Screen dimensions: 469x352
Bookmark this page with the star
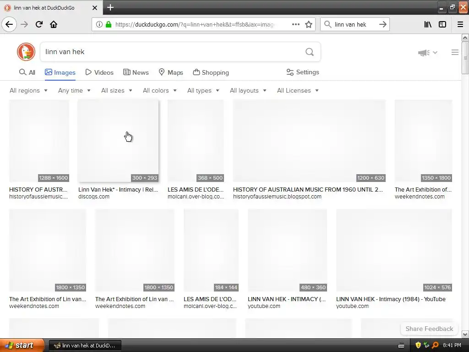coord(309,25)
